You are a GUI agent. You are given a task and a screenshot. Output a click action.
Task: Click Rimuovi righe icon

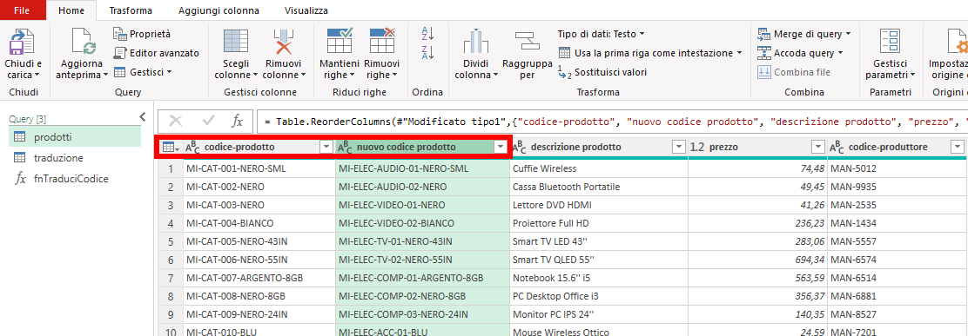click(x=381, y=41)
